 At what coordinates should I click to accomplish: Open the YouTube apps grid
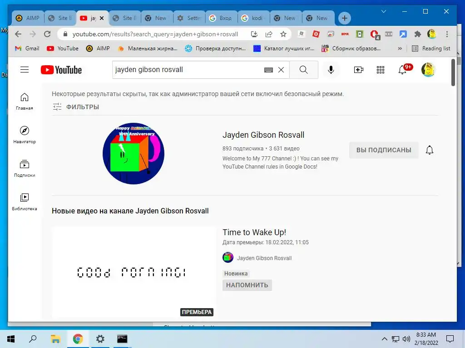[x=381, y=70]
